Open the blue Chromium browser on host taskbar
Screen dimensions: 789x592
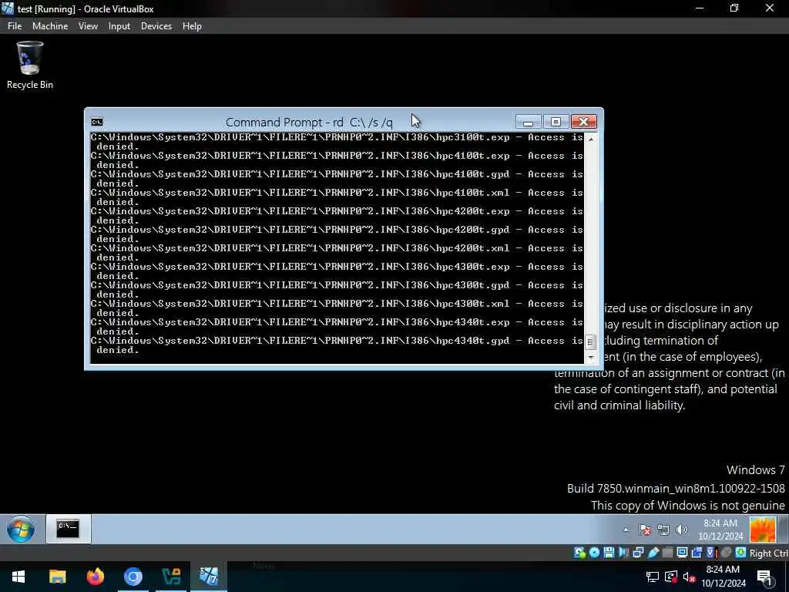(x=133, y=577)
